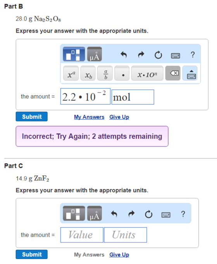Insert fraction a over b template
Screen dimensions: 217x264
(105, 73)
